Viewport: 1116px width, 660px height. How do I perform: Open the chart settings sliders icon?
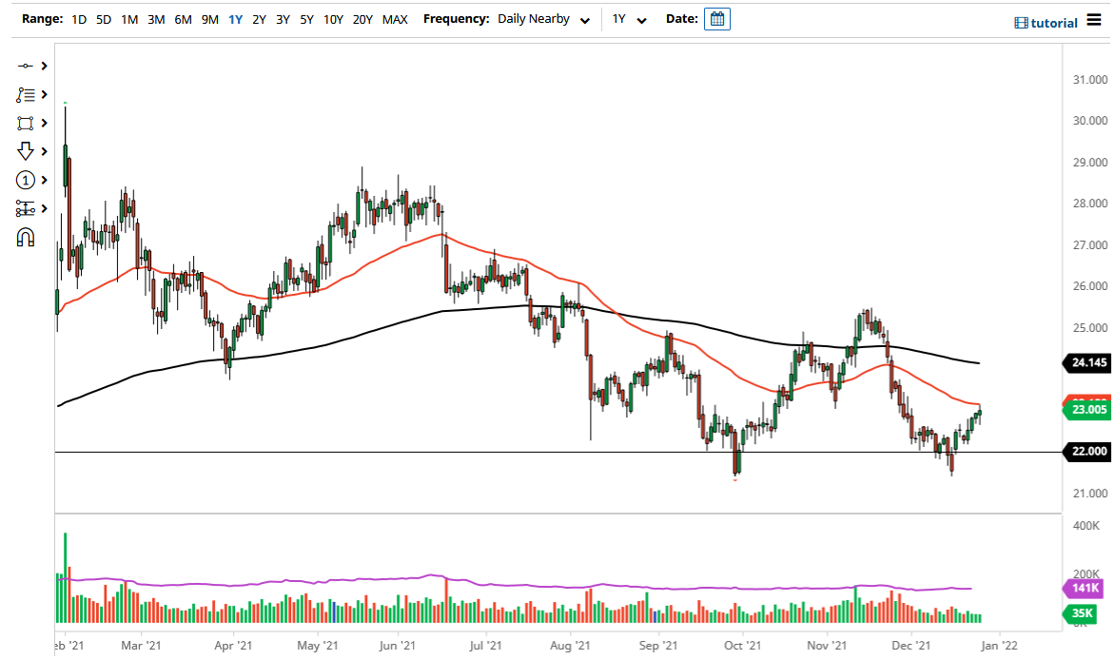pos(25,208)
